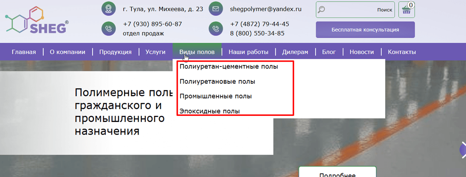
Task: Click the Подробнее button
Action: [337, 172]
